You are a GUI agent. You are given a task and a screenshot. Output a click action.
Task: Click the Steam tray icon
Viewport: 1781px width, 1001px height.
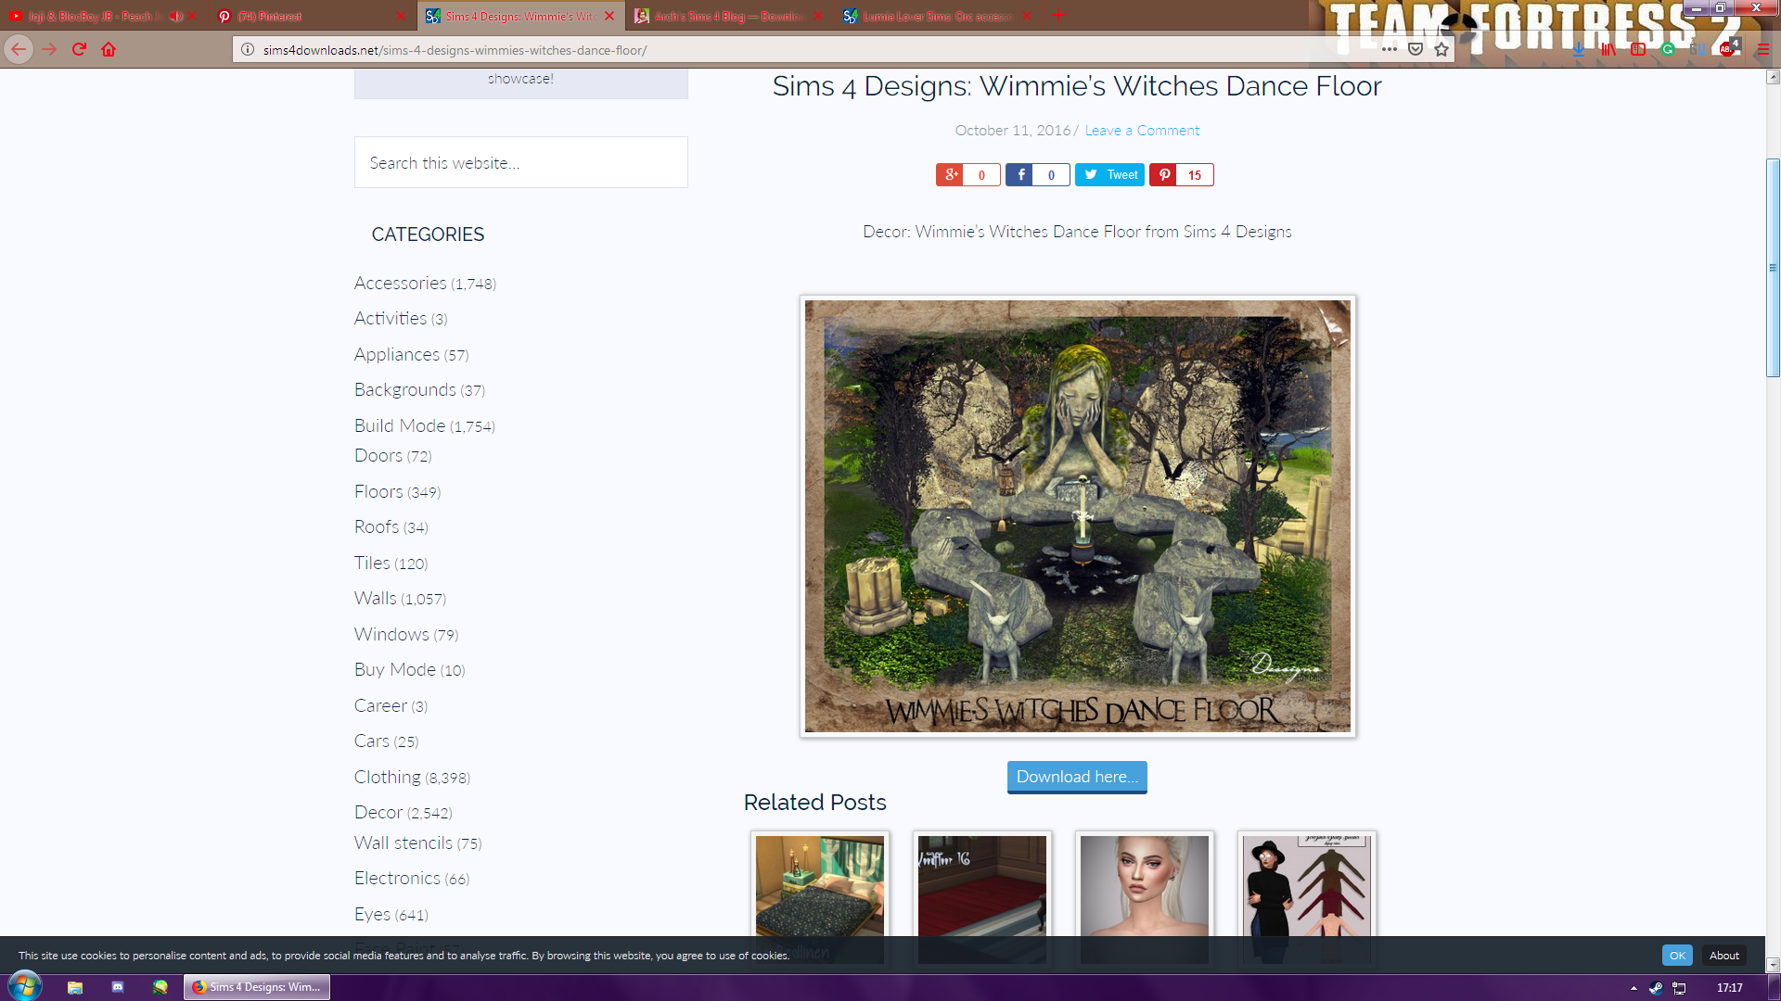point(1656,988)
